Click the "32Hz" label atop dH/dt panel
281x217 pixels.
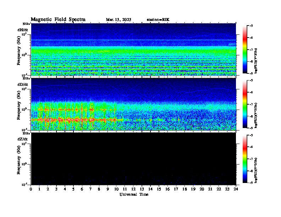coord(26,24)
